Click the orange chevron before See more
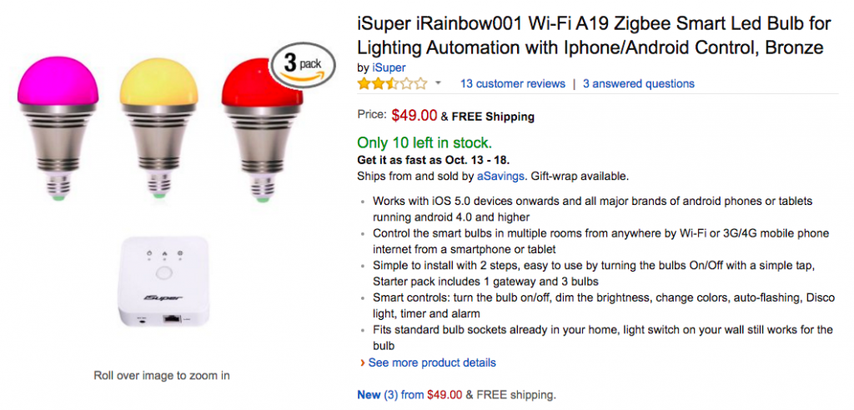This screenshot has width=854, height=410. (x=362, y=362)
